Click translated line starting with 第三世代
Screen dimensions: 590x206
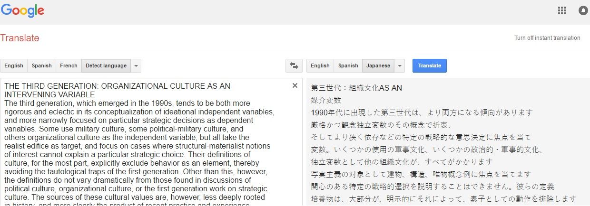click(x=356, y=88)
